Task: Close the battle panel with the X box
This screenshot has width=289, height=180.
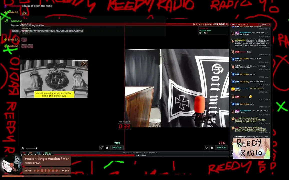Action: [227, 24]
